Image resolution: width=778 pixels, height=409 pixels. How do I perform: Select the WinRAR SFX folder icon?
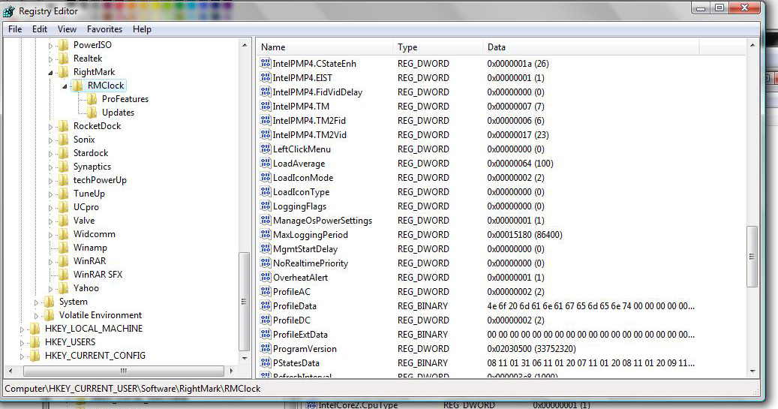pyautogui.click(x=64, y=274)
